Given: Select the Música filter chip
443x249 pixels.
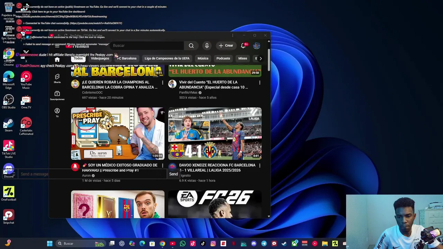Looking at the screenshot, I should click(203, 58).
